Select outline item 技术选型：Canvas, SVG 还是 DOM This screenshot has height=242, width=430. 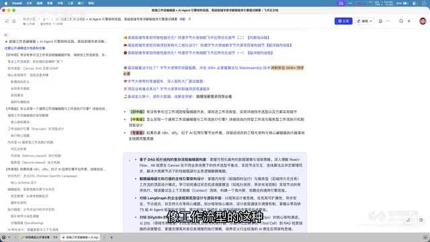pyautogui.click(x=33, y=69)
